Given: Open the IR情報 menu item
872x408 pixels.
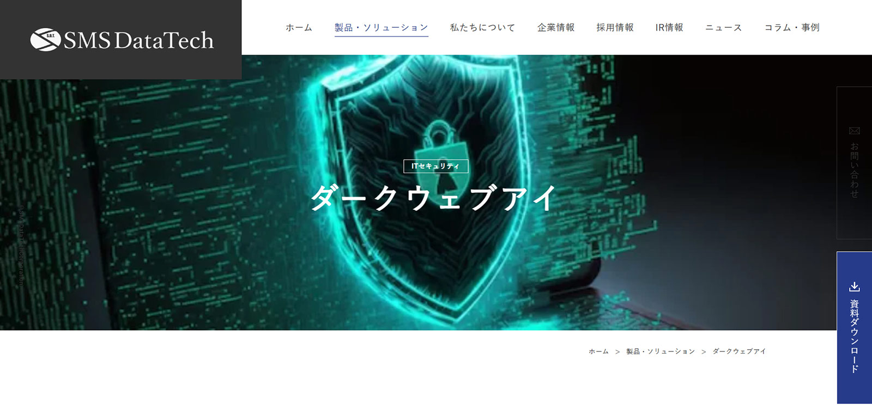Looking at the screenshot, I should (x=669, y=27).
